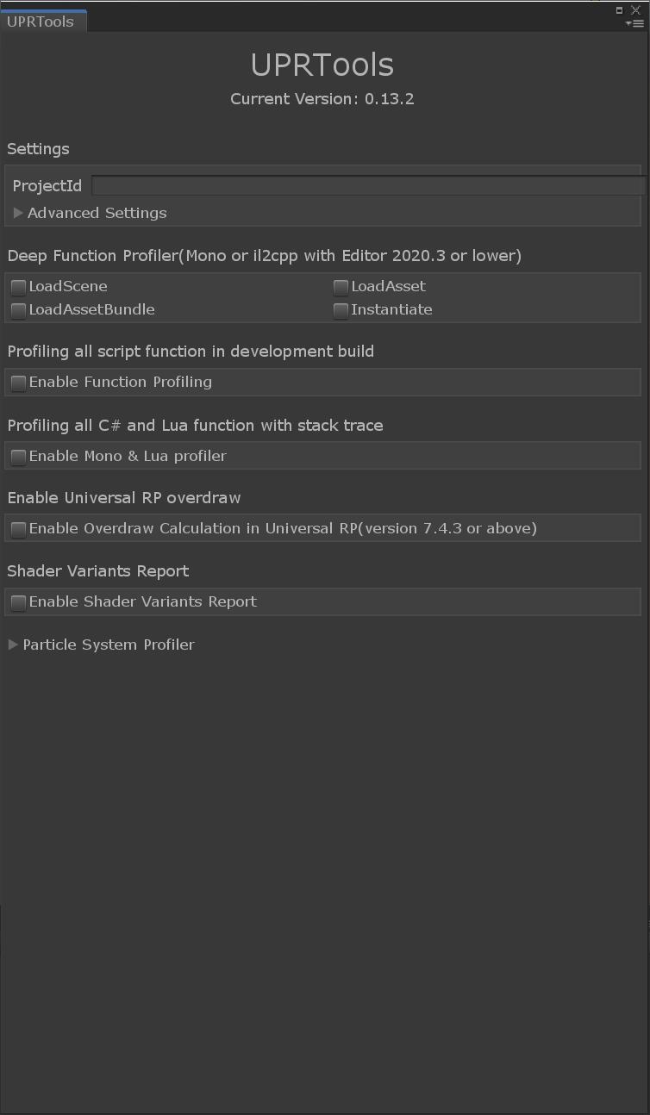Tick the LoadAssetBundle checkbox
The width and height of the screenshot is (650, 1115).
(18, 310)
